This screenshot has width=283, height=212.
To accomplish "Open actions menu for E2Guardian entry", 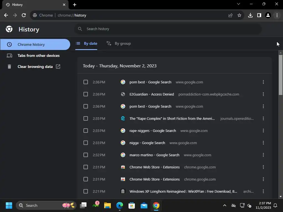I will 263,94.
